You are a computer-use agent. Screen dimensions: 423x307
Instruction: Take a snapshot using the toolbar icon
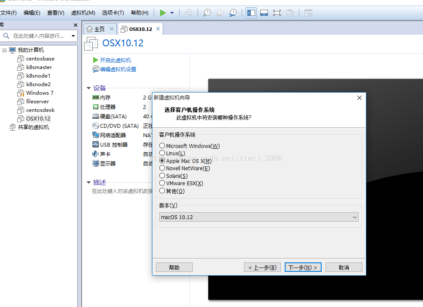207,13
